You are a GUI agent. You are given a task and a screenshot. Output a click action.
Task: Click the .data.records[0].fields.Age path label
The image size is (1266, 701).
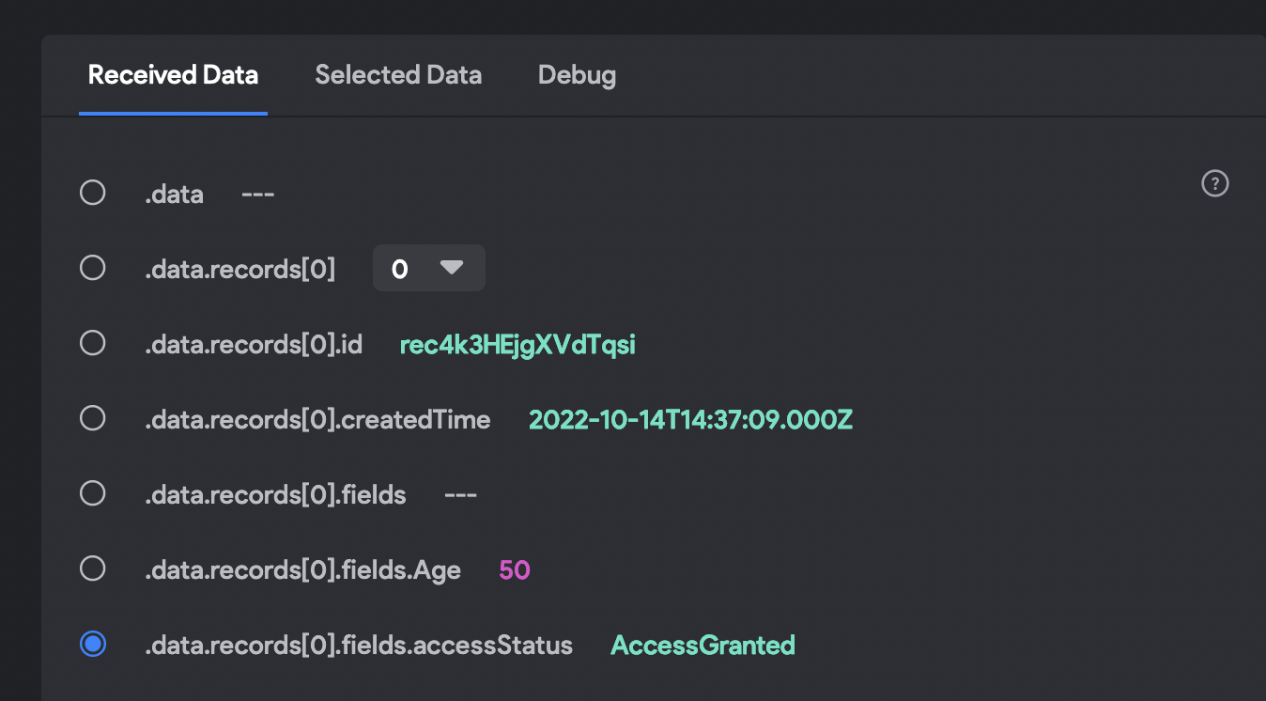coord(302,569)
